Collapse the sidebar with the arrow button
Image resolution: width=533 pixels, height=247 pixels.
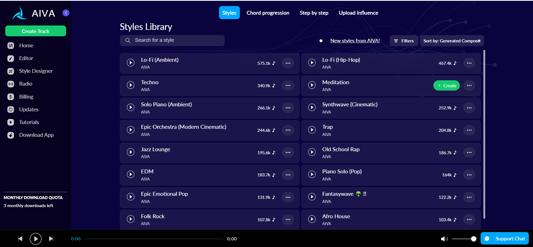tap(66, 13)
